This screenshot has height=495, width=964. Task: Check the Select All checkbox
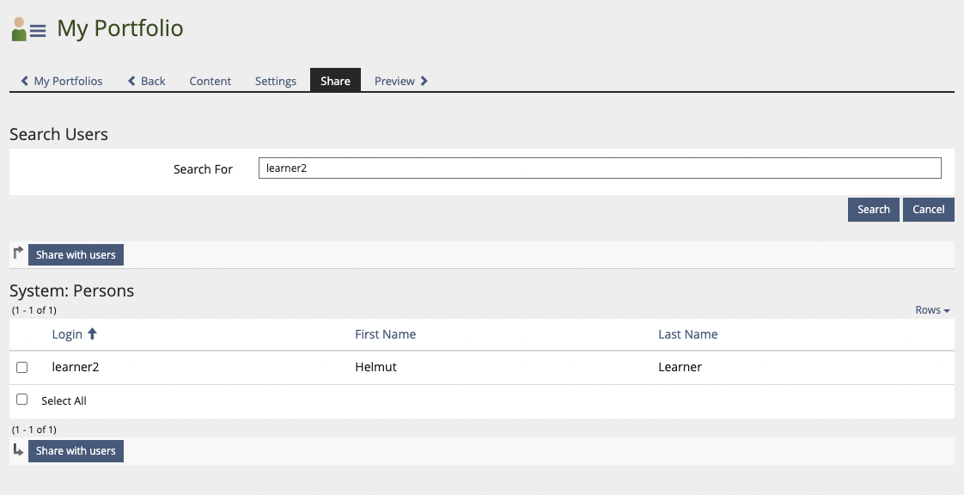[x=22, y=400]
